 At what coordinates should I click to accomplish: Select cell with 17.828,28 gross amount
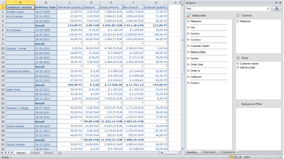[111, 85]
